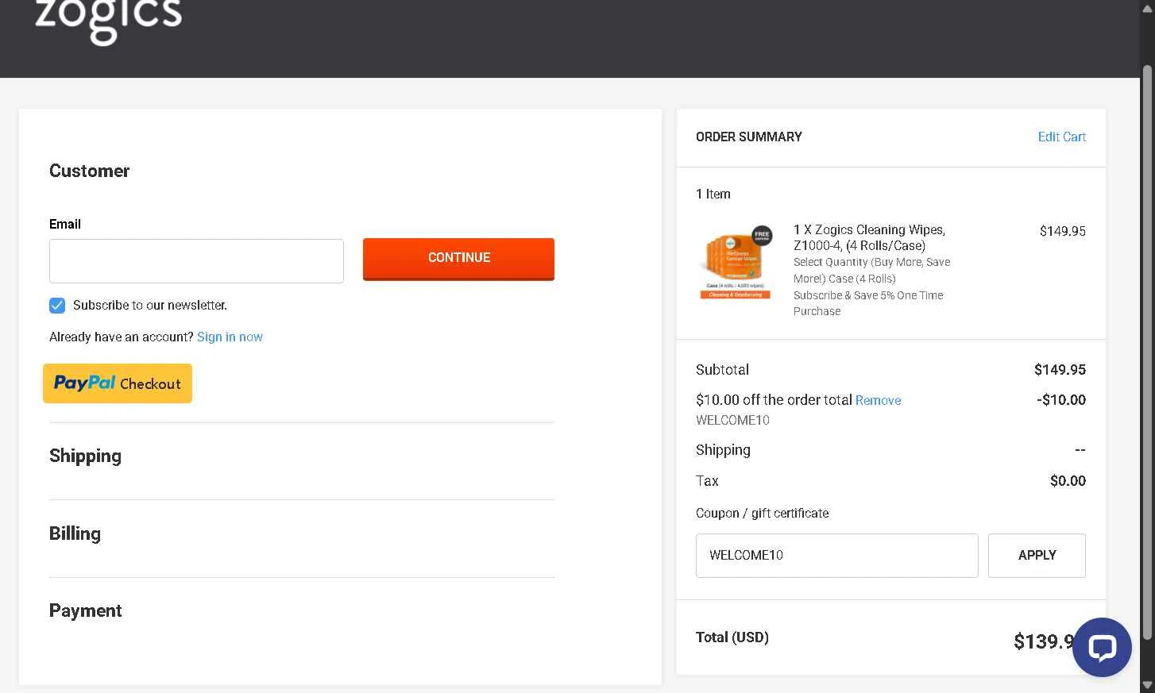Click the Zogics Cleaning Wipes product thumbnail

tap(736, 263)
